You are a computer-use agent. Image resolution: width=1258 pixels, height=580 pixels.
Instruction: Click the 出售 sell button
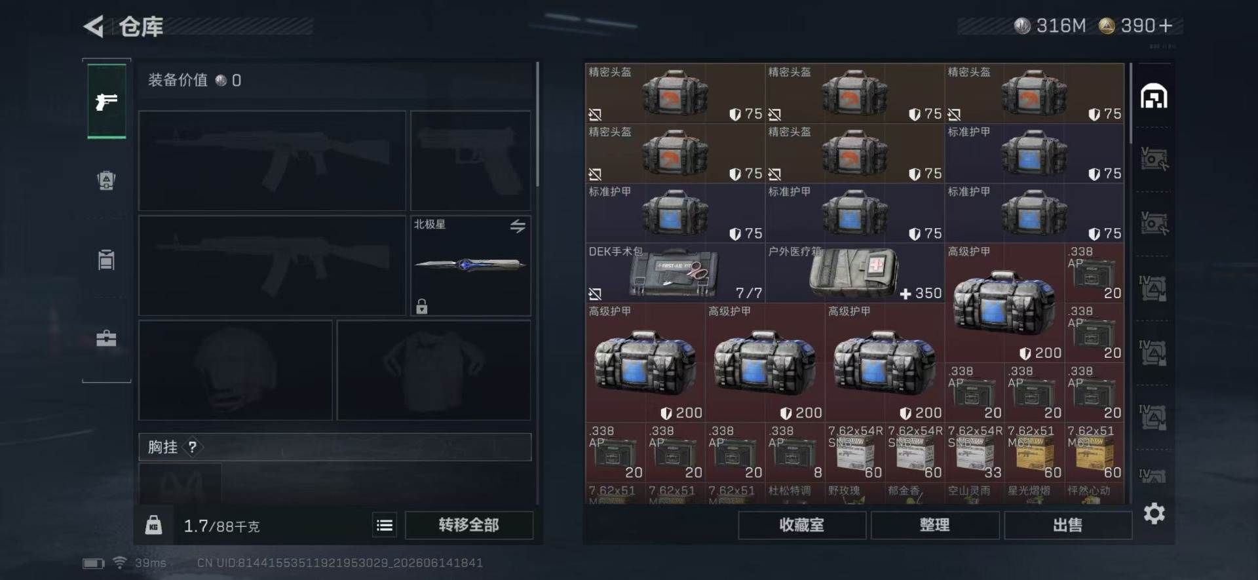pyautogui.click(x=1068, y=525)
